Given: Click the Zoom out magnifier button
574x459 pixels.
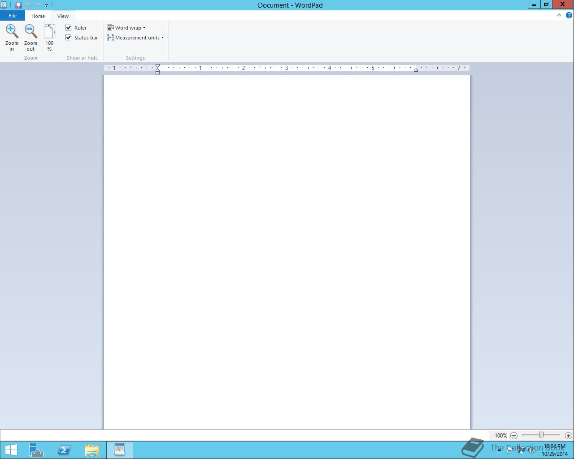Looking at the screenshot, I should pyautogui.click(x=30, y=38).
